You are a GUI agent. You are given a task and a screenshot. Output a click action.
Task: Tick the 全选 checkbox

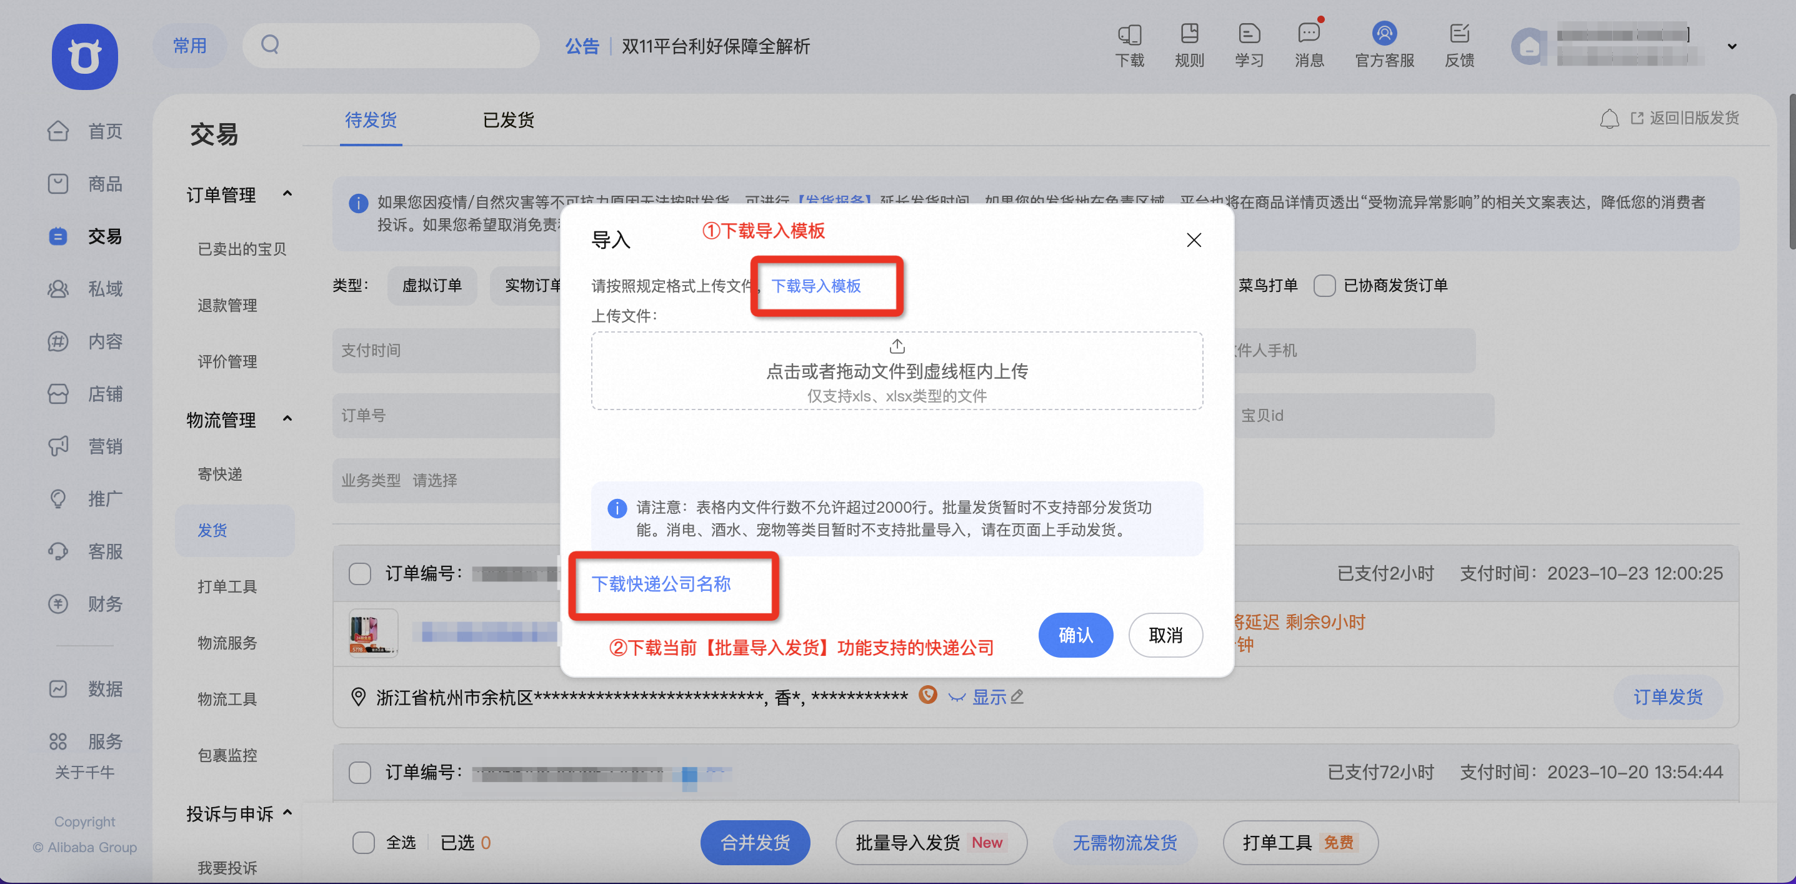pyautogui.click(x=363, y=843)
